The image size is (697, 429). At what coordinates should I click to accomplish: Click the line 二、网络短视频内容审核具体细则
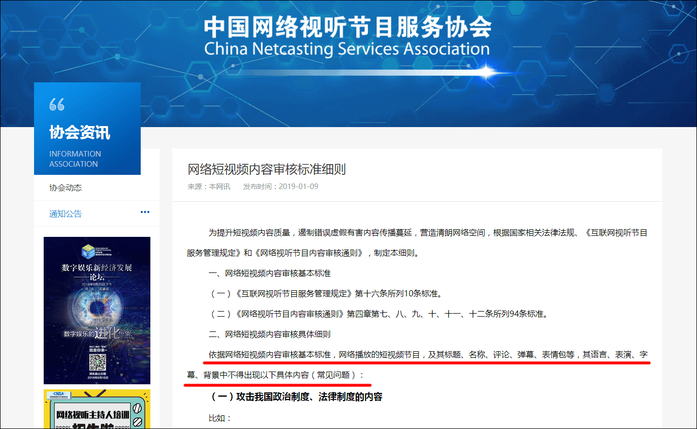click(x=270, y=334)
